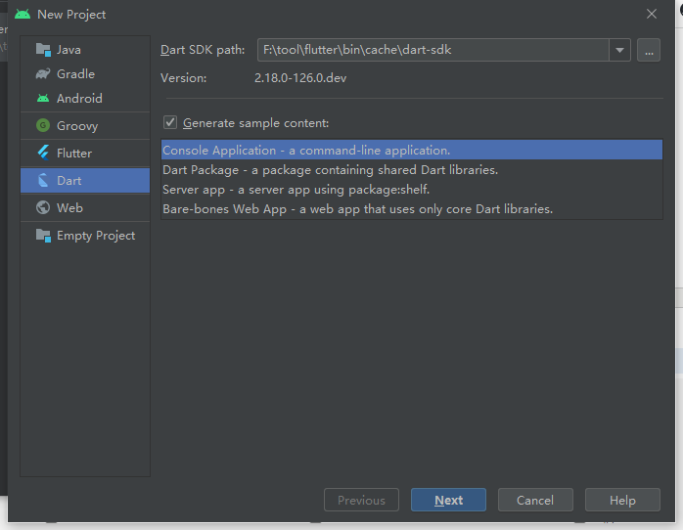Select Console Application template
This screenshot has height=530, width=683.
306,151
